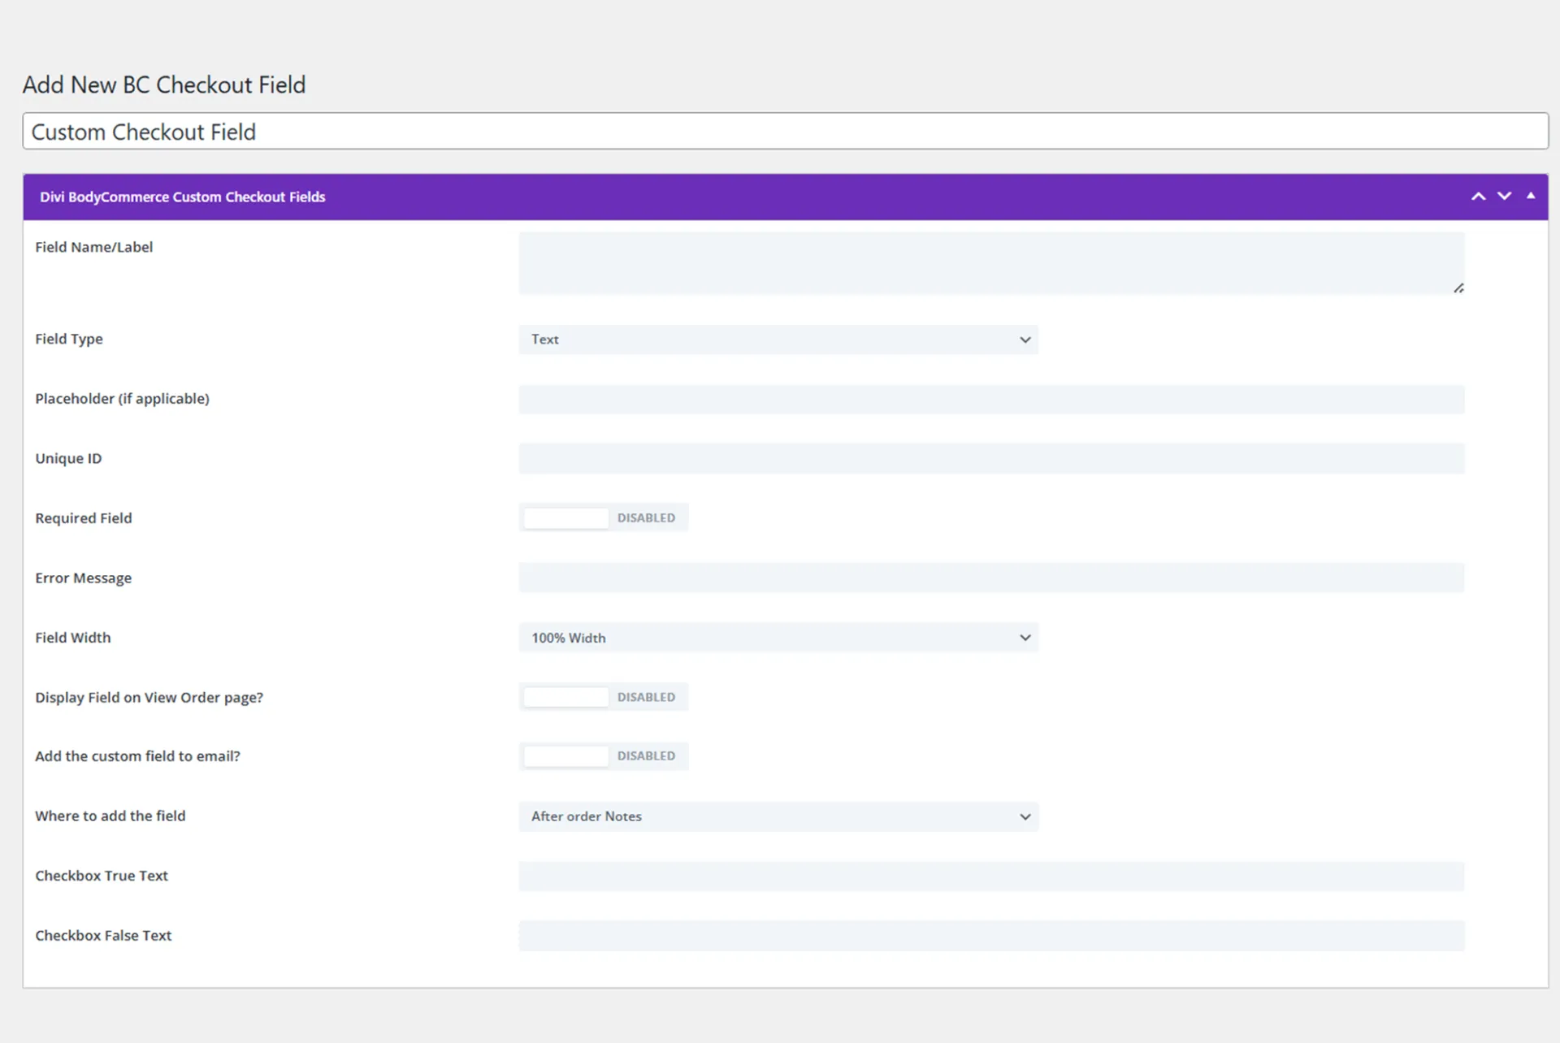Click the Field Name/Label label text
1560x1043 pixels.
93,247
